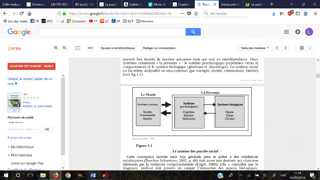The height and width of the screenshot is (180, 320).
Task: Copy the book link icon
Action: tap(90, 48)
